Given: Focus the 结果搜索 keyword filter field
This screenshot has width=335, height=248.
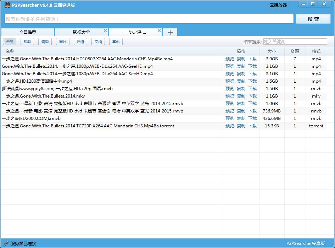Looking at the screenshot, I should point(295,42).
